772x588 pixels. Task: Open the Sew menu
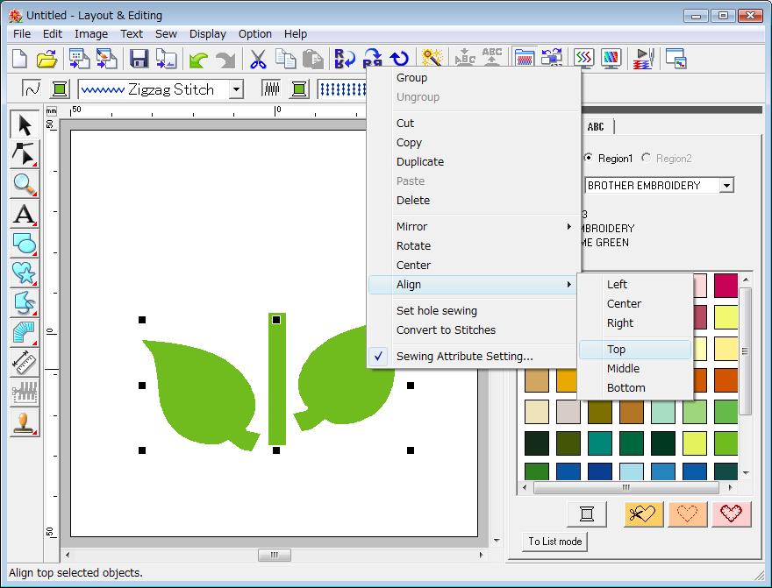pyautogui.click(x=166, y=34)
